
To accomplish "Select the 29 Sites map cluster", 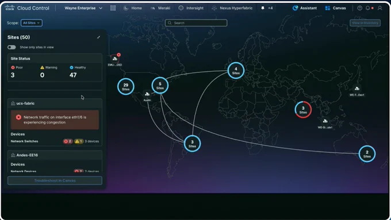I will (126, 87).
